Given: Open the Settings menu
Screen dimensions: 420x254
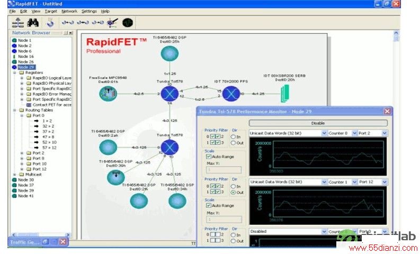Looking at the screenshot, I should tap(89, 11).
